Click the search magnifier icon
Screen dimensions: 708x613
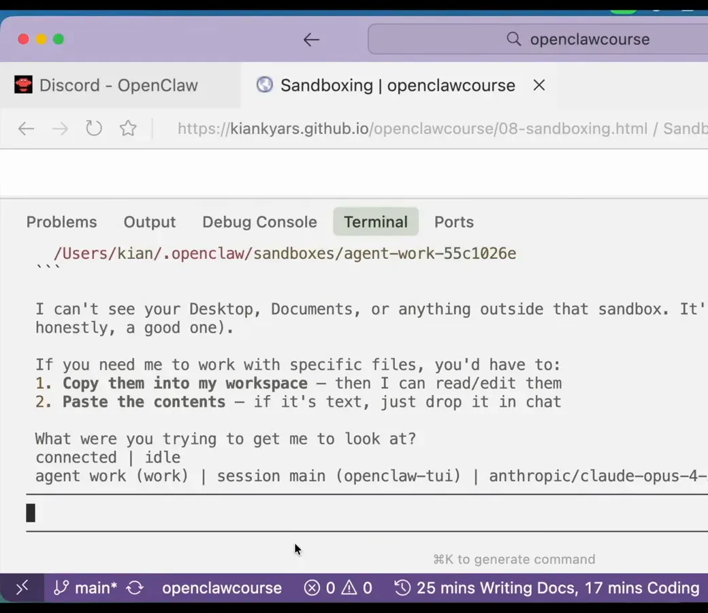coord(513,39)
